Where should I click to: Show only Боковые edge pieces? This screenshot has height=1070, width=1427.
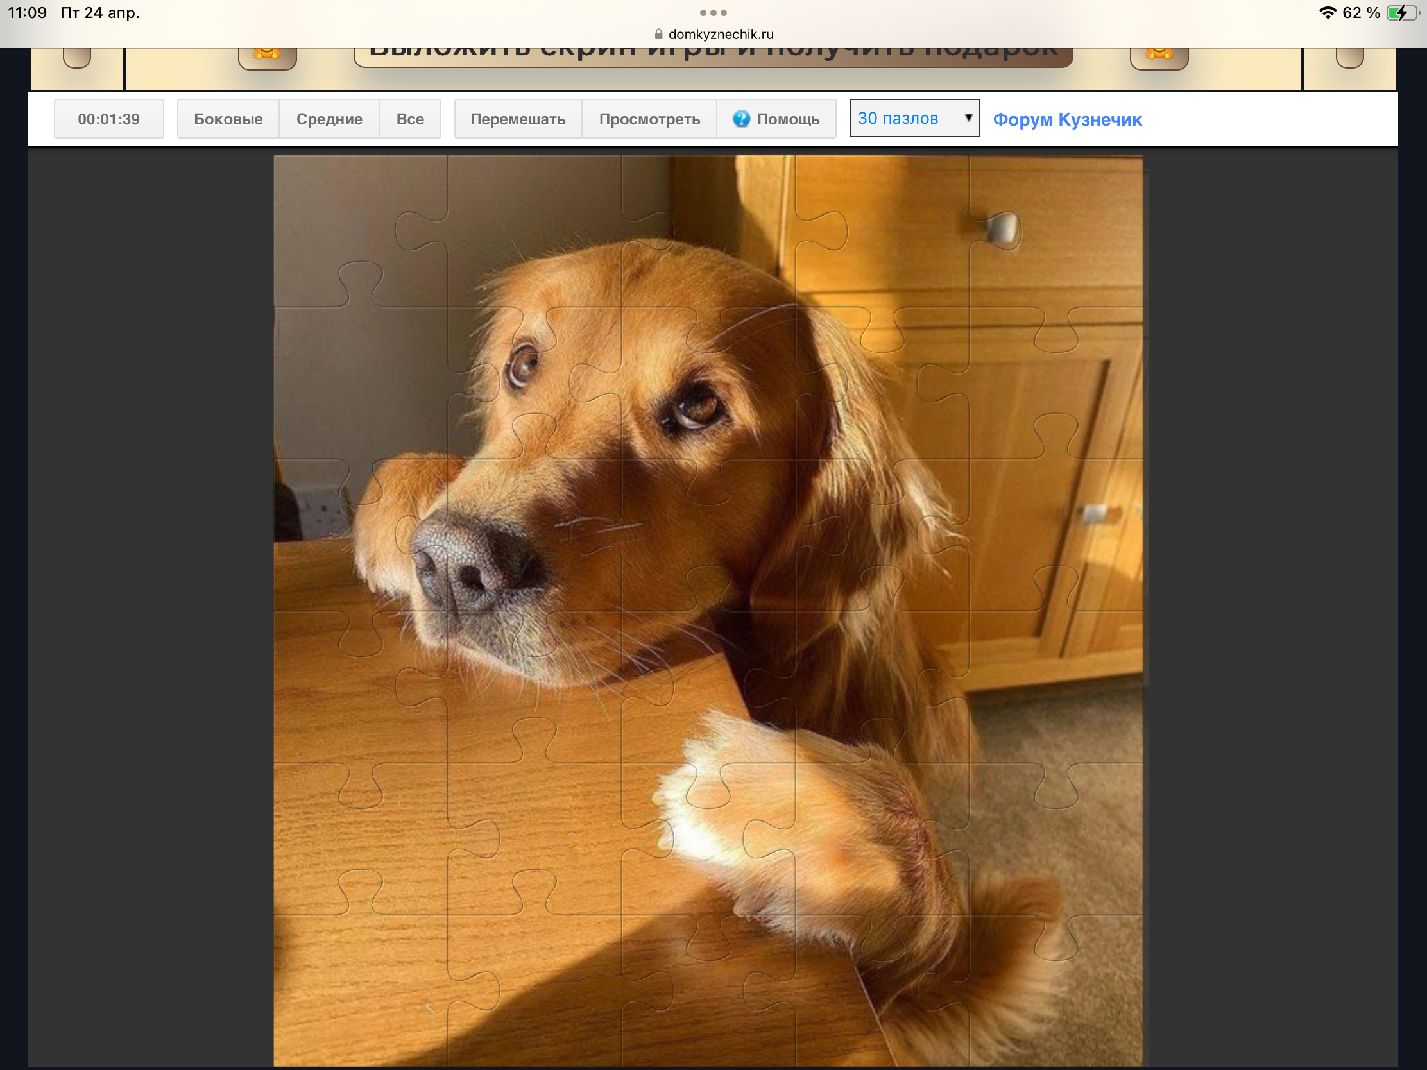228,119
